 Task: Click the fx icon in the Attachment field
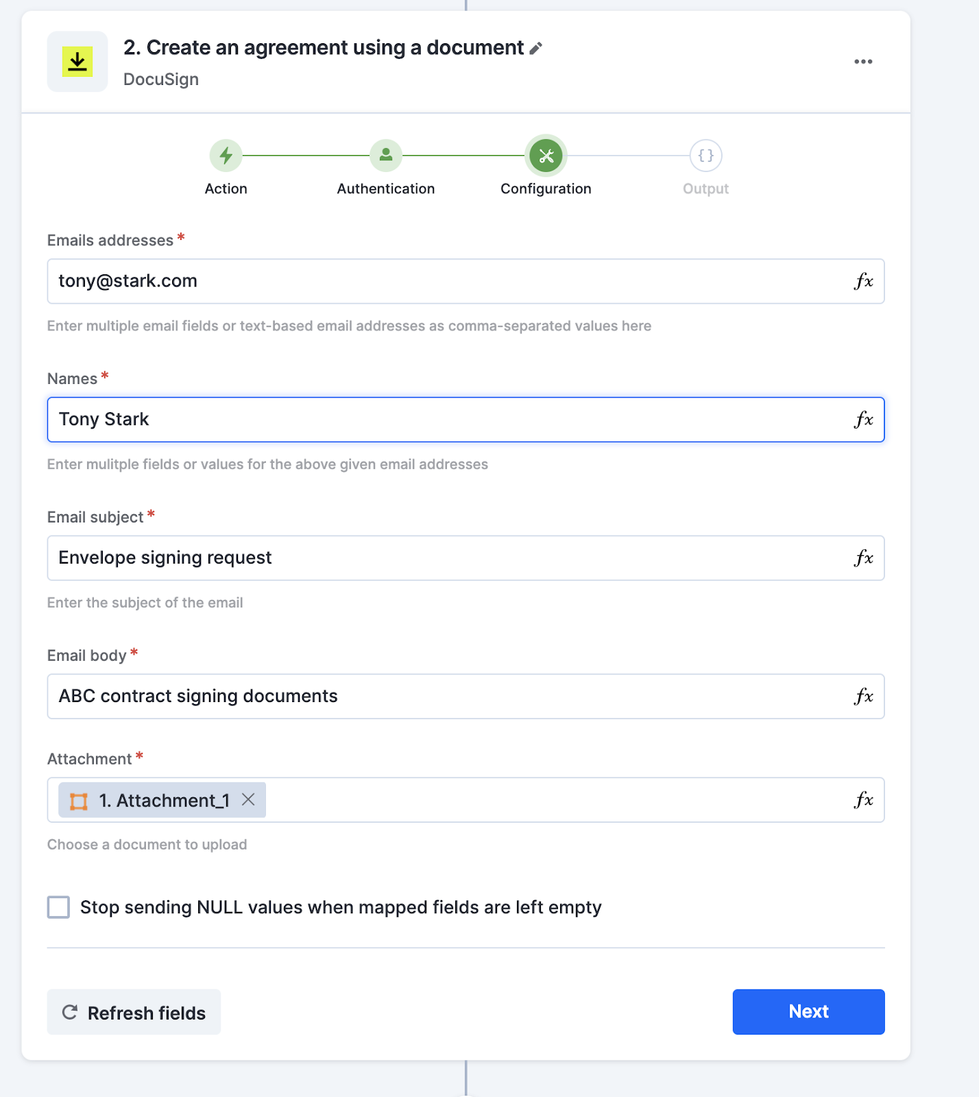click(863, 799)
